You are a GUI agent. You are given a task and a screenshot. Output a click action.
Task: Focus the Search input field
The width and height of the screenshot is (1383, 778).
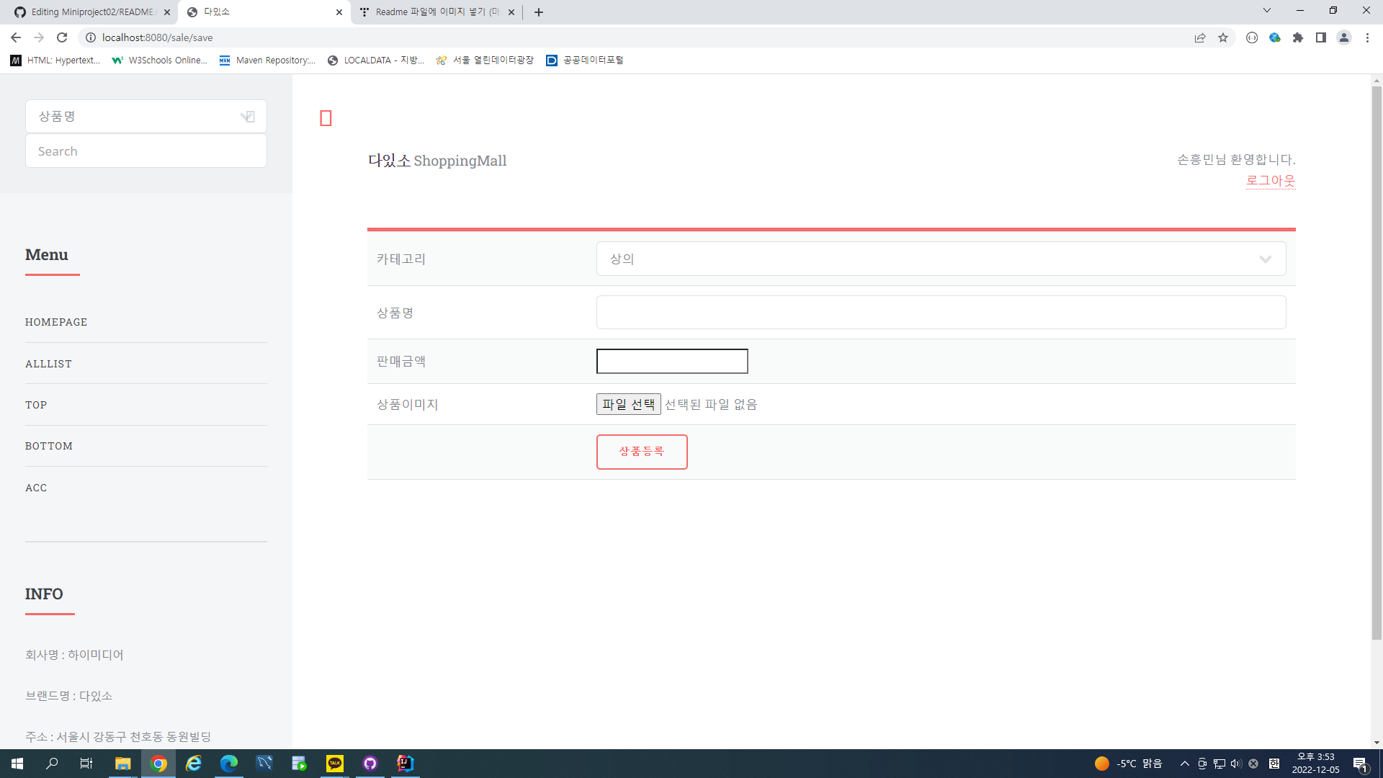[x=146, y=151]
